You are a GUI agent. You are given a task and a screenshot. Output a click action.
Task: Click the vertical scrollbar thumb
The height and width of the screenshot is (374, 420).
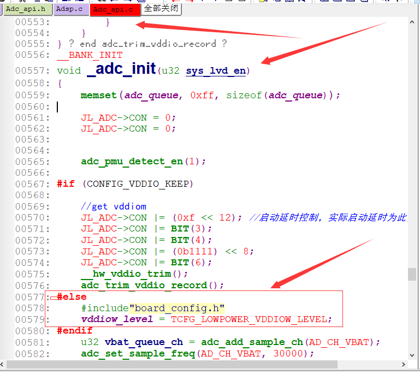tap(412, 274)
